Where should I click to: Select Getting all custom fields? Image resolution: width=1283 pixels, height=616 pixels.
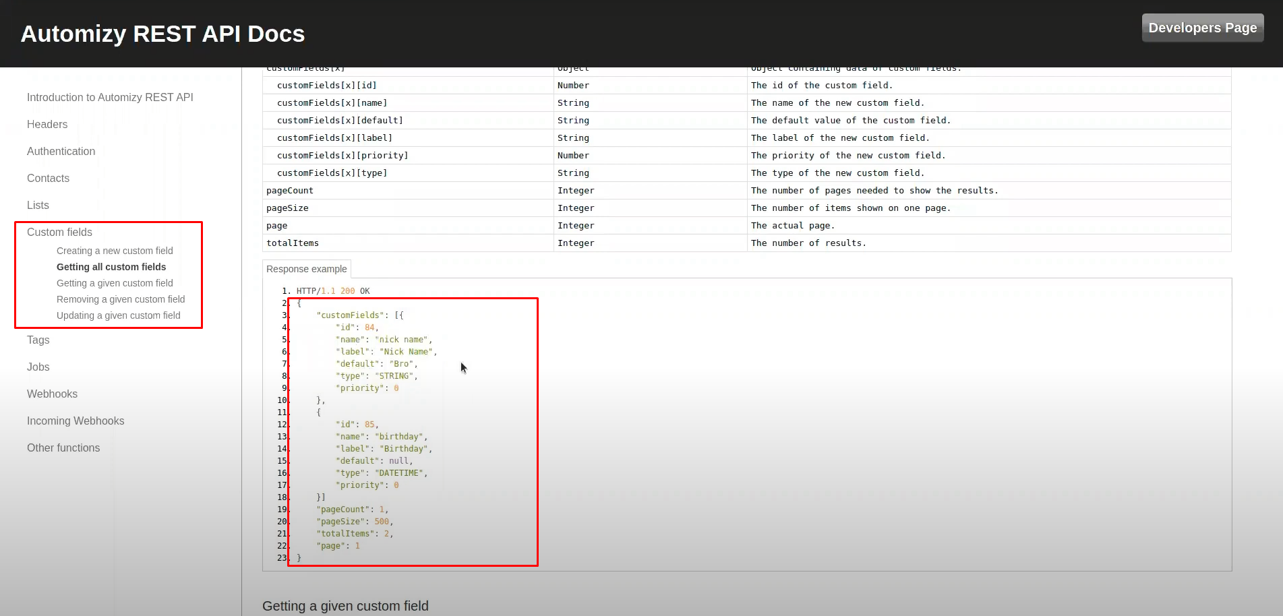(111, 267)
